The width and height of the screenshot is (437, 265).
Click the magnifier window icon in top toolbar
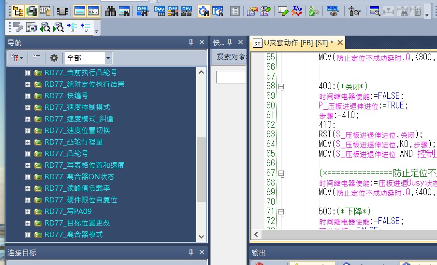[374, 11]
